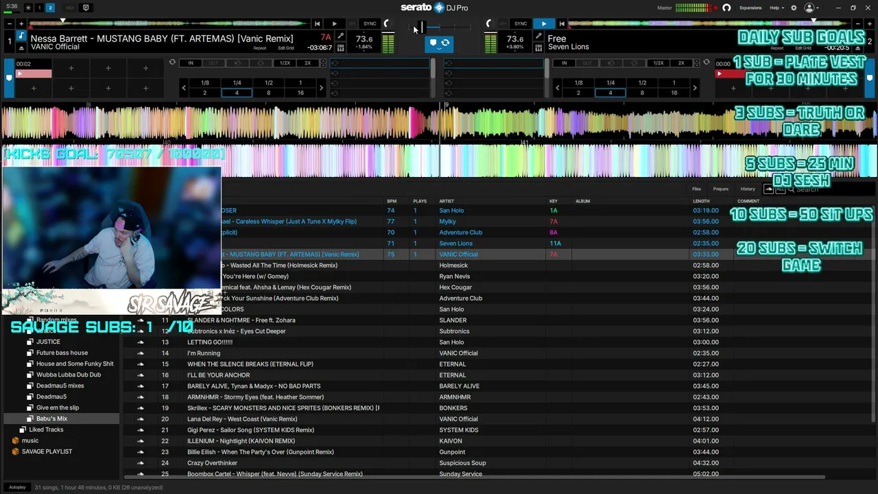Show next loop sizes on left deck
This screenshot has height=494, width=878.
321,88
